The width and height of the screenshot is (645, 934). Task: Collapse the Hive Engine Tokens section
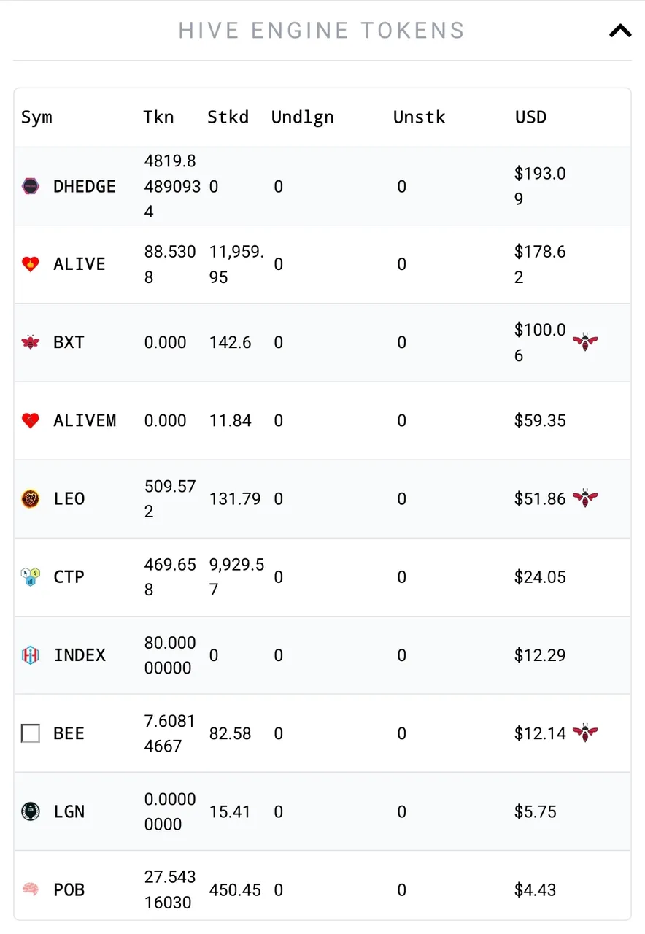[x=619, y=31]
